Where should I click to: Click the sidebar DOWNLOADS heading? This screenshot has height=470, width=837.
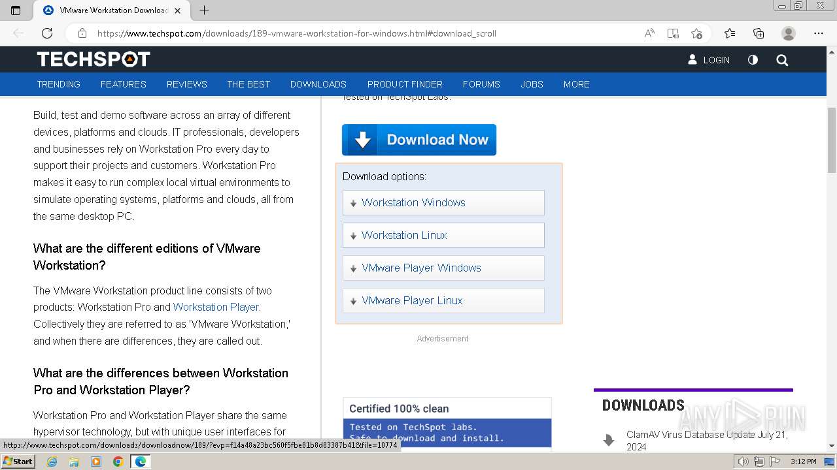pyautogui.click(x=643, y=405)
